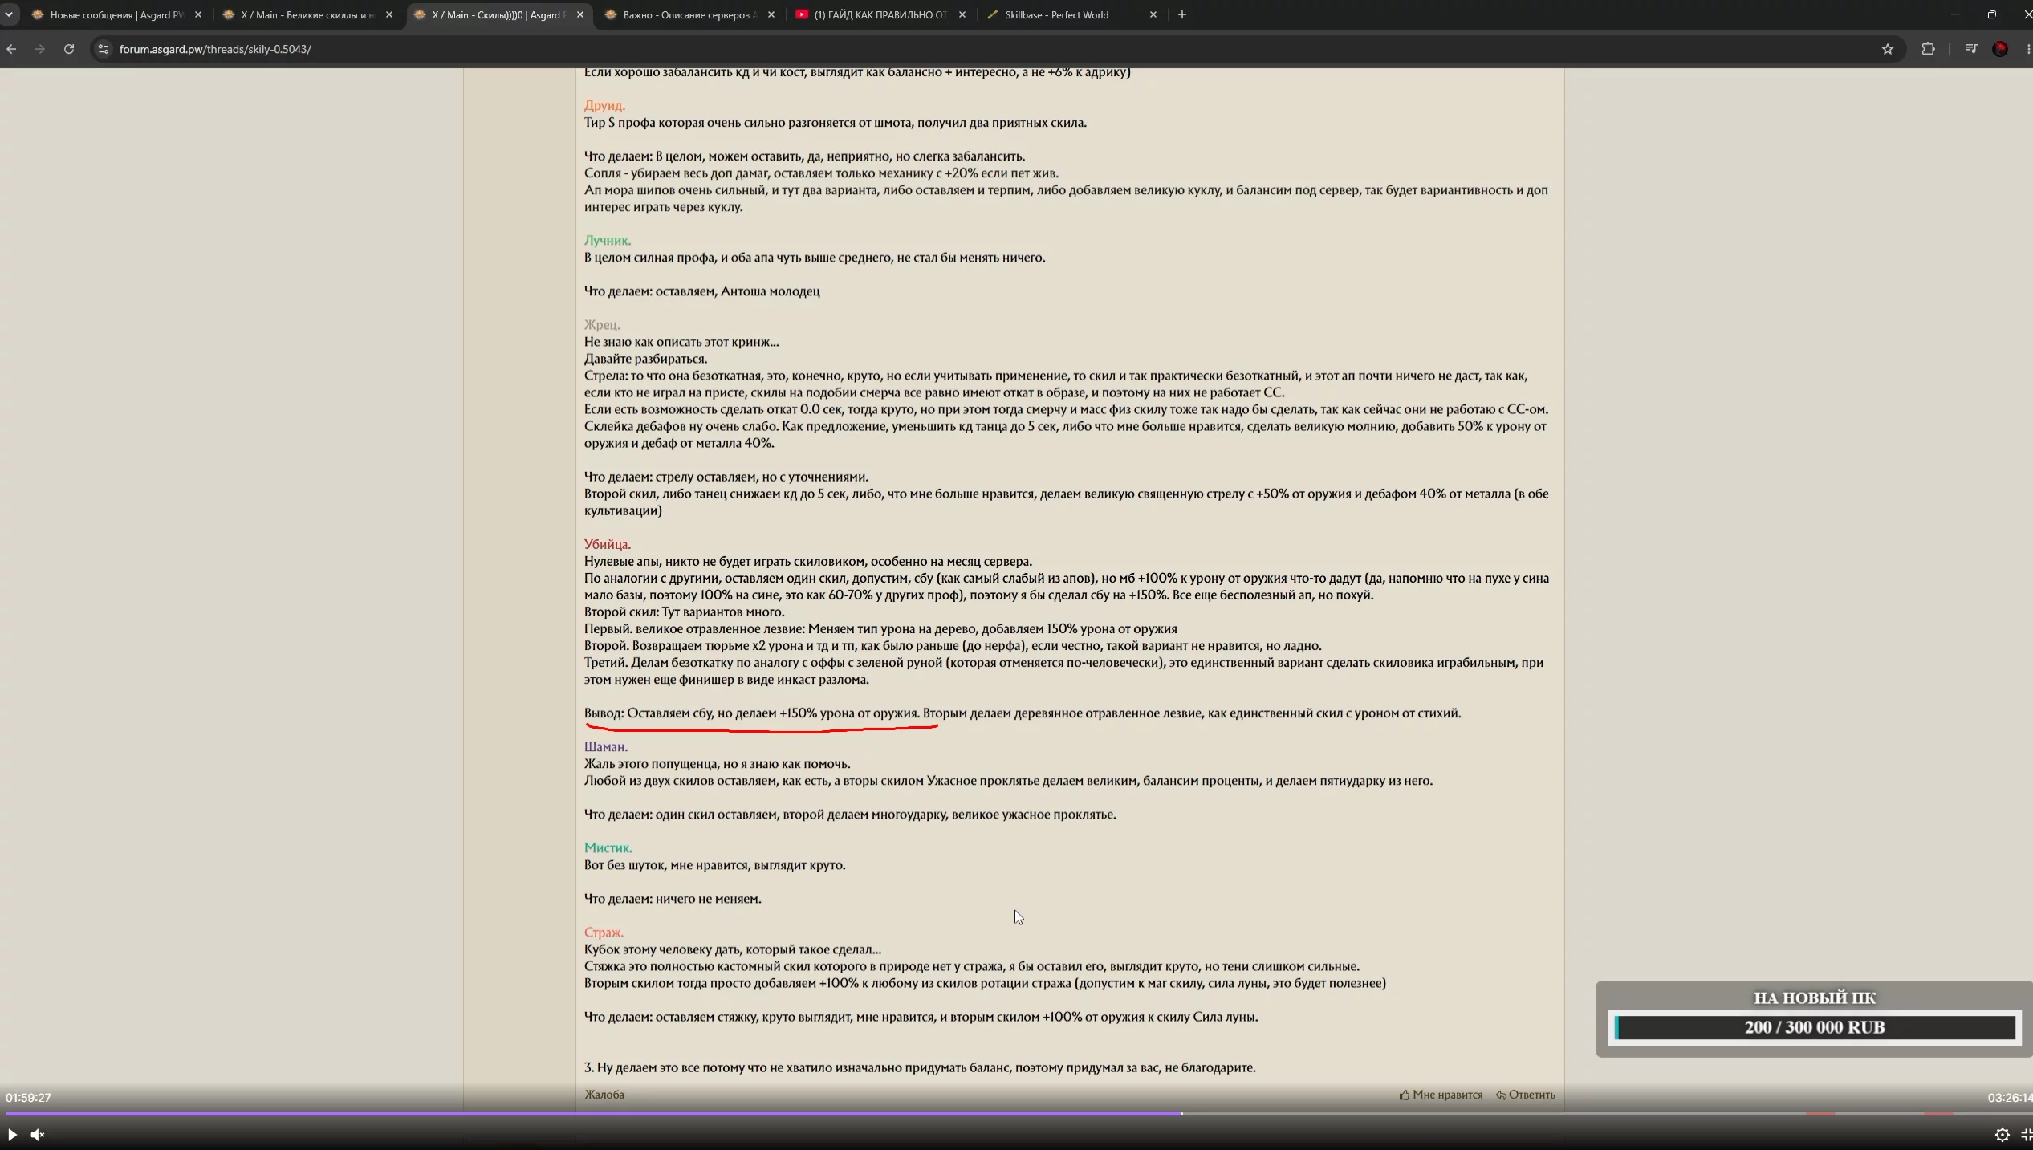Click the 200 / 300 000 RUB donation bar
This screenshot has height=1150, width=2033.
click(1815, 1027)
